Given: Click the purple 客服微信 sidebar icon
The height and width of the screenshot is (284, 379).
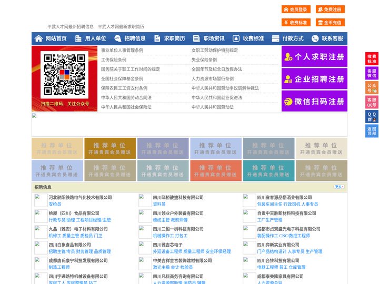Looking at the screenshot, I should pyautogui.click(x=372, y=73).
